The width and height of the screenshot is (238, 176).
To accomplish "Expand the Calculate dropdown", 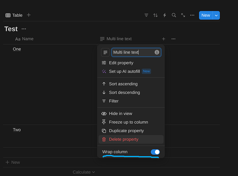I will point(84,172).
